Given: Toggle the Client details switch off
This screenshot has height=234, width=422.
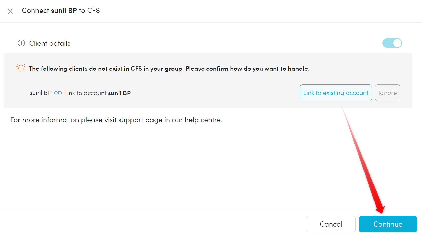Looking at the screenshot, I should tap(392, 43).
